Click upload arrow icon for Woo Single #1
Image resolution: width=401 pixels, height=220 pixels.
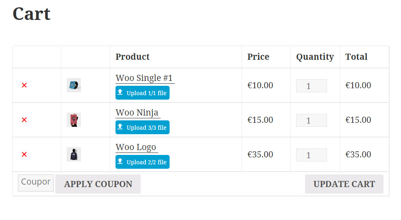pyautogui.click(x=120, y=92)
